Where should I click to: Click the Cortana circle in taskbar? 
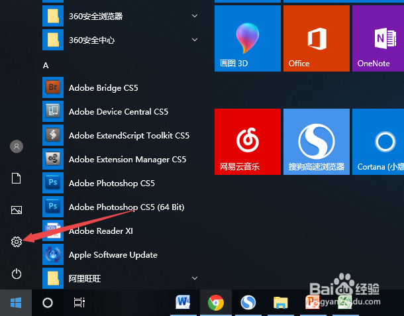tap(48, 303)
